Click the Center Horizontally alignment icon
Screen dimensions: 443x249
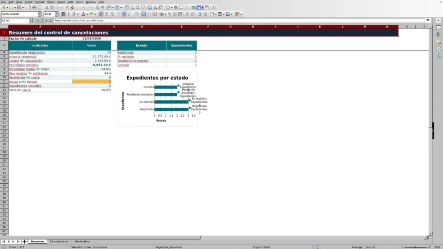click(106, 14)
